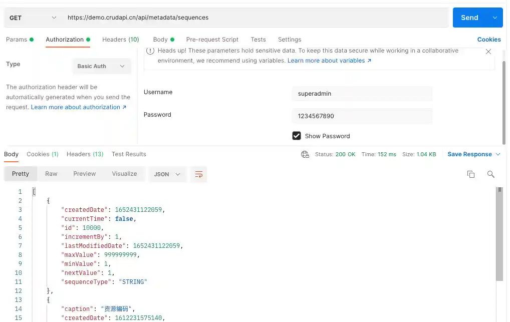Dismiss the sensitive data warning banner
Image resolution: width=510 pixels, height=322 pixels.
pos(488,51)
